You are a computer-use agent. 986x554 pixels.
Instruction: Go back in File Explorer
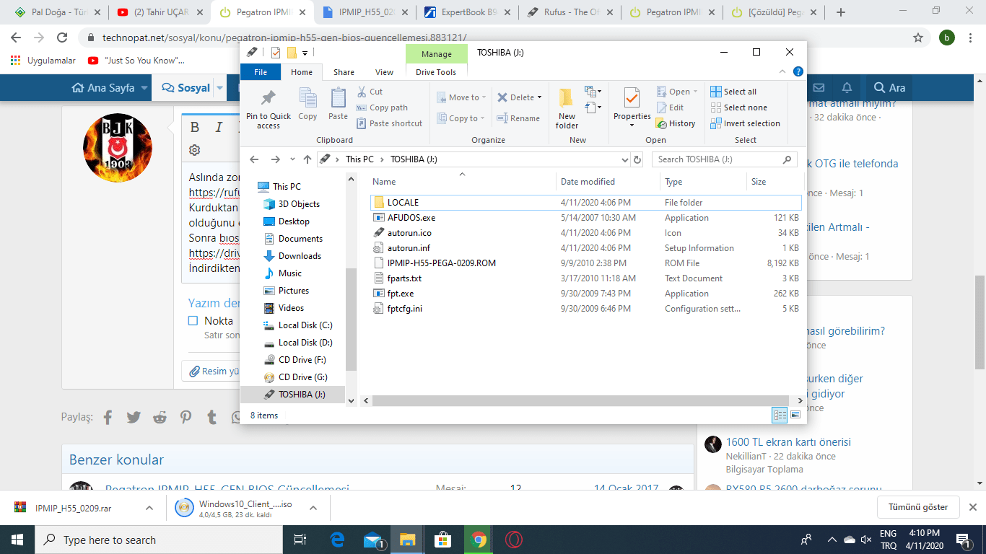[254, 159]
